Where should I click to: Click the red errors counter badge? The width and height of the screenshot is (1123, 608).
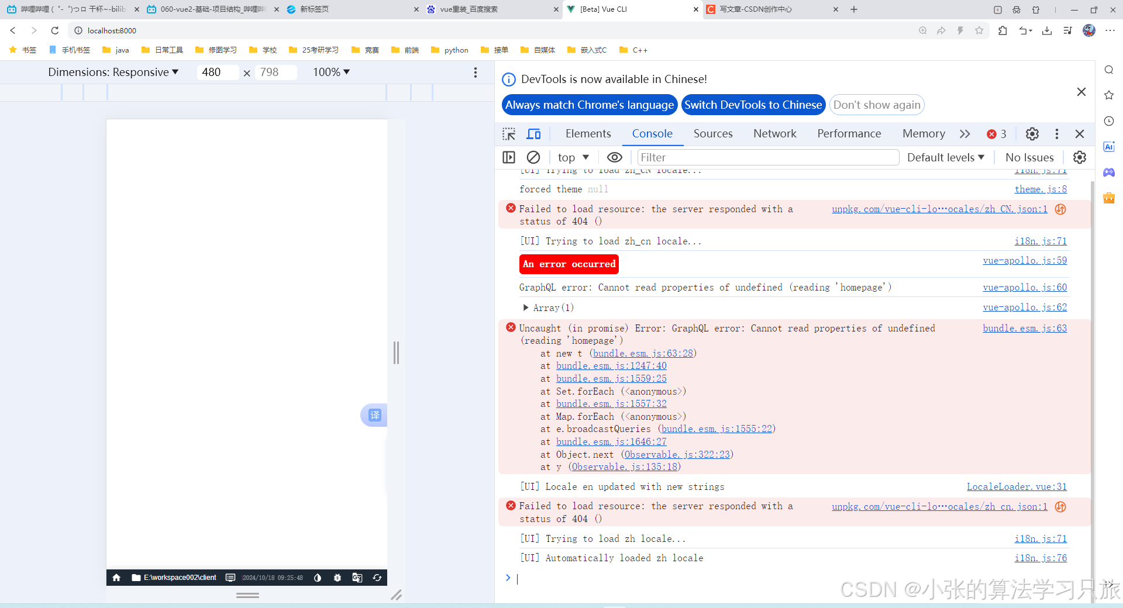[996, 134]
